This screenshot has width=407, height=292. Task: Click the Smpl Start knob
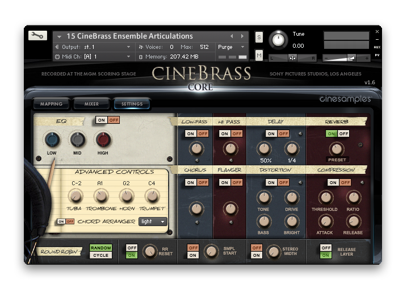[211, 252]
